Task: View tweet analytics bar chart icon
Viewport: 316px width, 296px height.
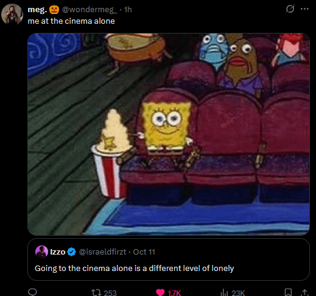Action: [x=224, y=292]
